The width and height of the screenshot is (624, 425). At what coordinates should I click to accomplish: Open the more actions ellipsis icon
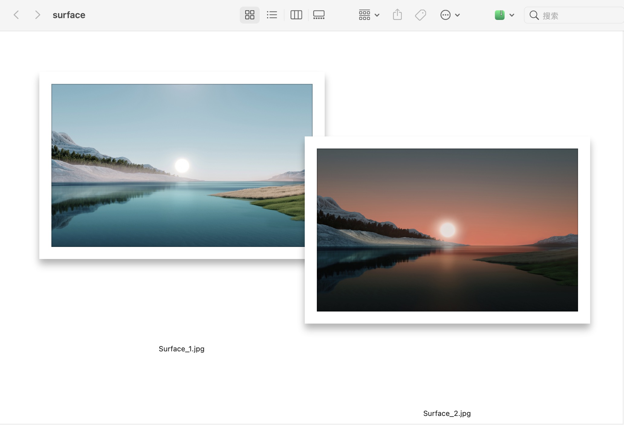click(x=445, y=15)
